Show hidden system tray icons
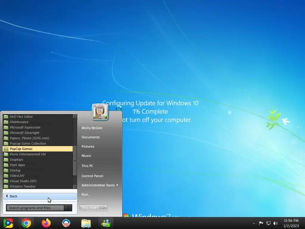 point(254,223)
